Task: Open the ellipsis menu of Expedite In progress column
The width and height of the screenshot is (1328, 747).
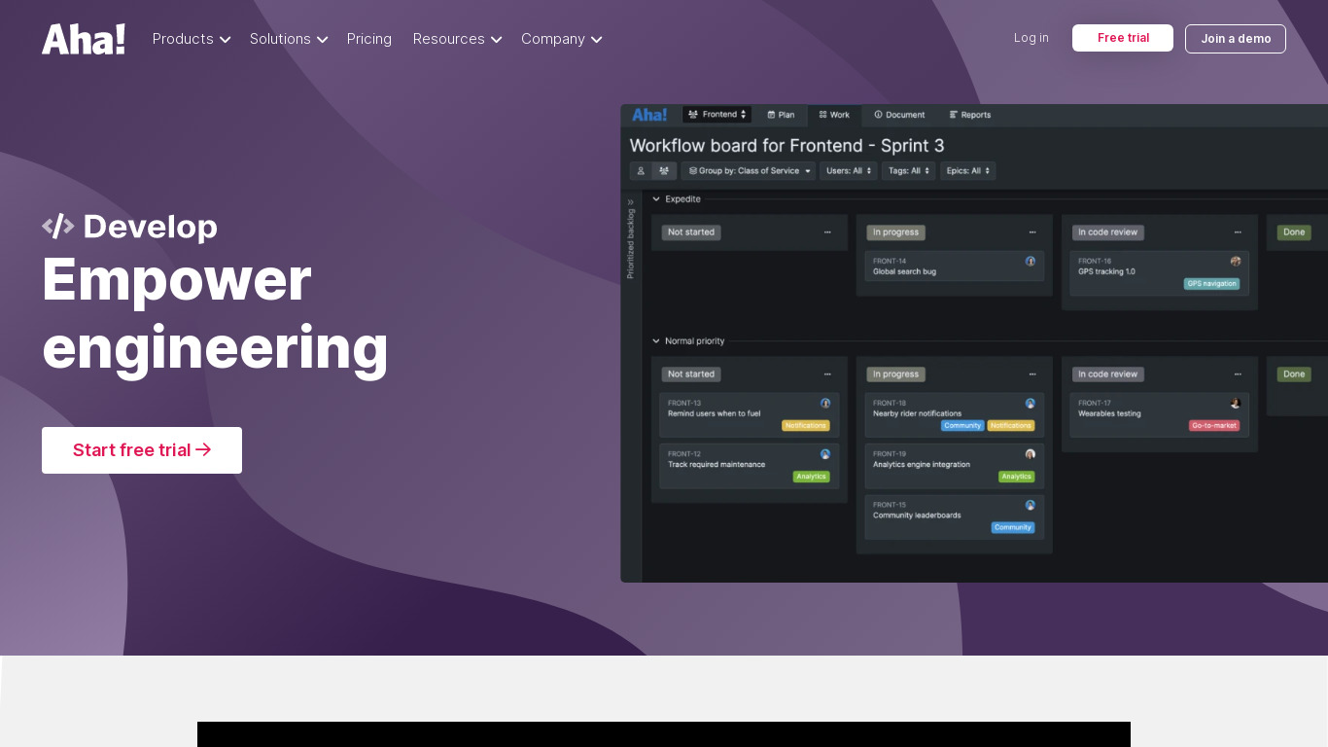Action: 1032,232
